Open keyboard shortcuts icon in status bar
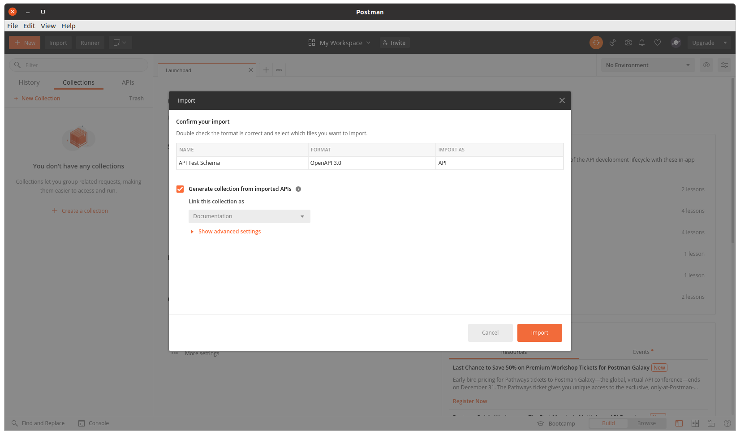Image resolution: width=740 pixels, height=435 pixels. click(711, 423)
